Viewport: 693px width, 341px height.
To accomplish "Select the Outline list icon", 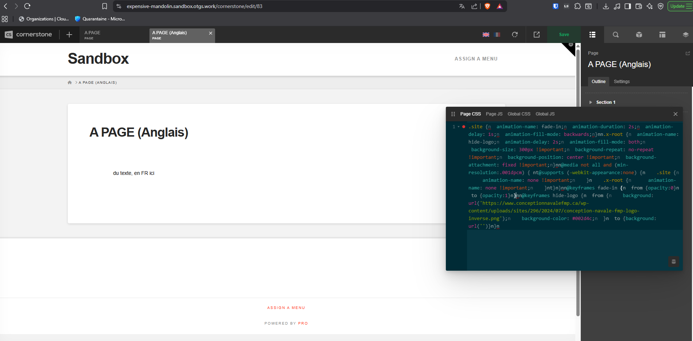I will tap(592, 35).
